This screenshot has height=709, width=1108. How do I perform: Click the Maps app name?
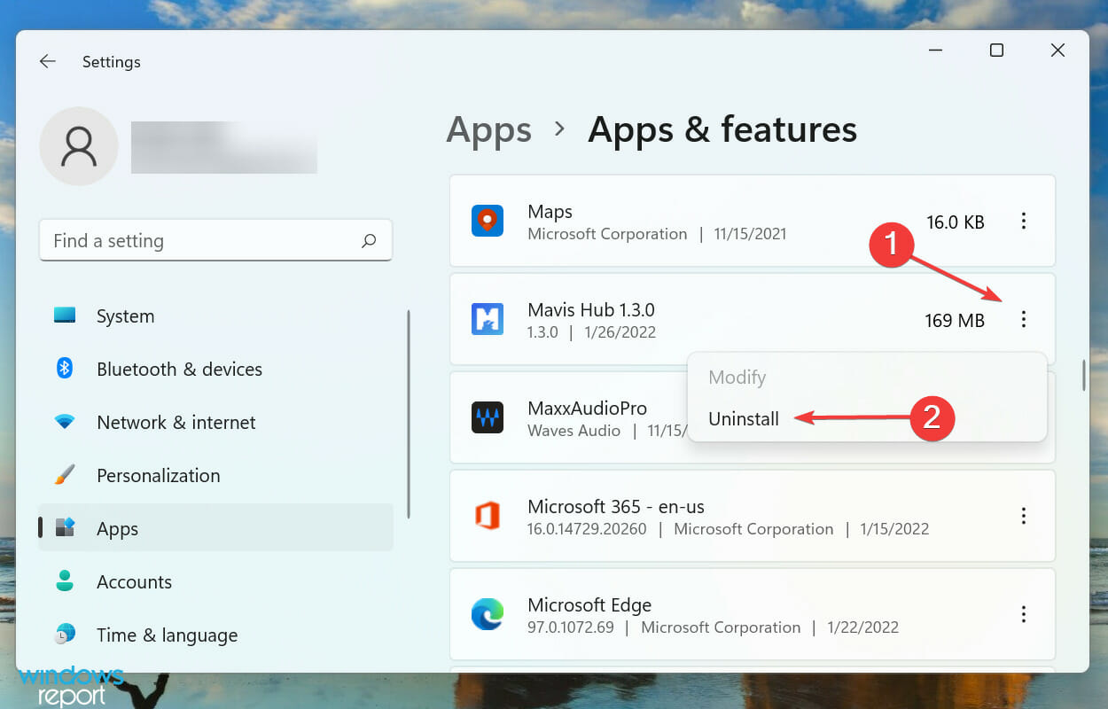pos(550,212)
